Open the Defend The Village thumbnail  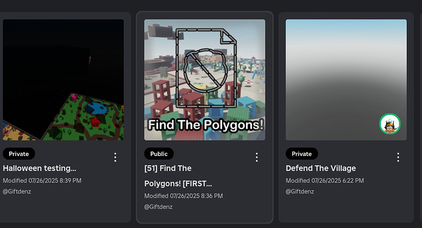point(346,80)
